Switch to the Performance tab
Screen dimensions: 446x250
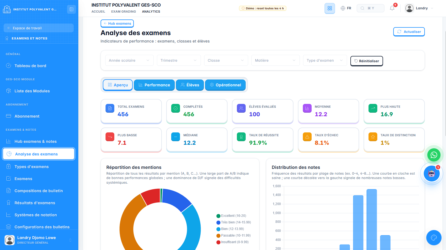154,85
